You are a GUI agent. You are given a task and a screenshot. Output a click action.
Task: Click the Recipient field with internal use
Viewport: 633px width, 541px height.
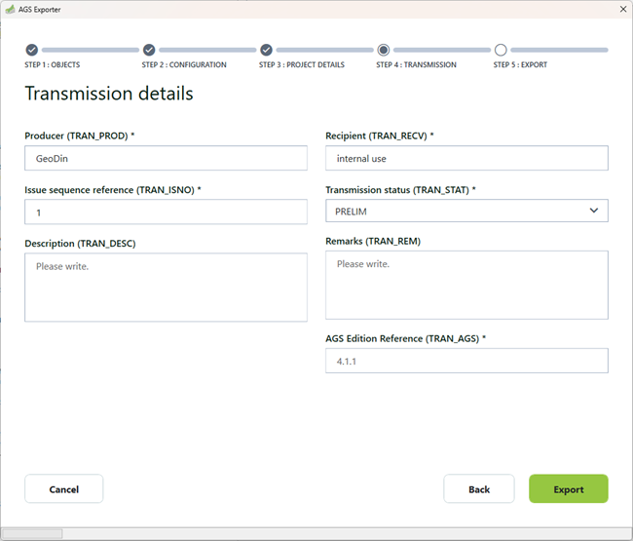tap(466, 158)
